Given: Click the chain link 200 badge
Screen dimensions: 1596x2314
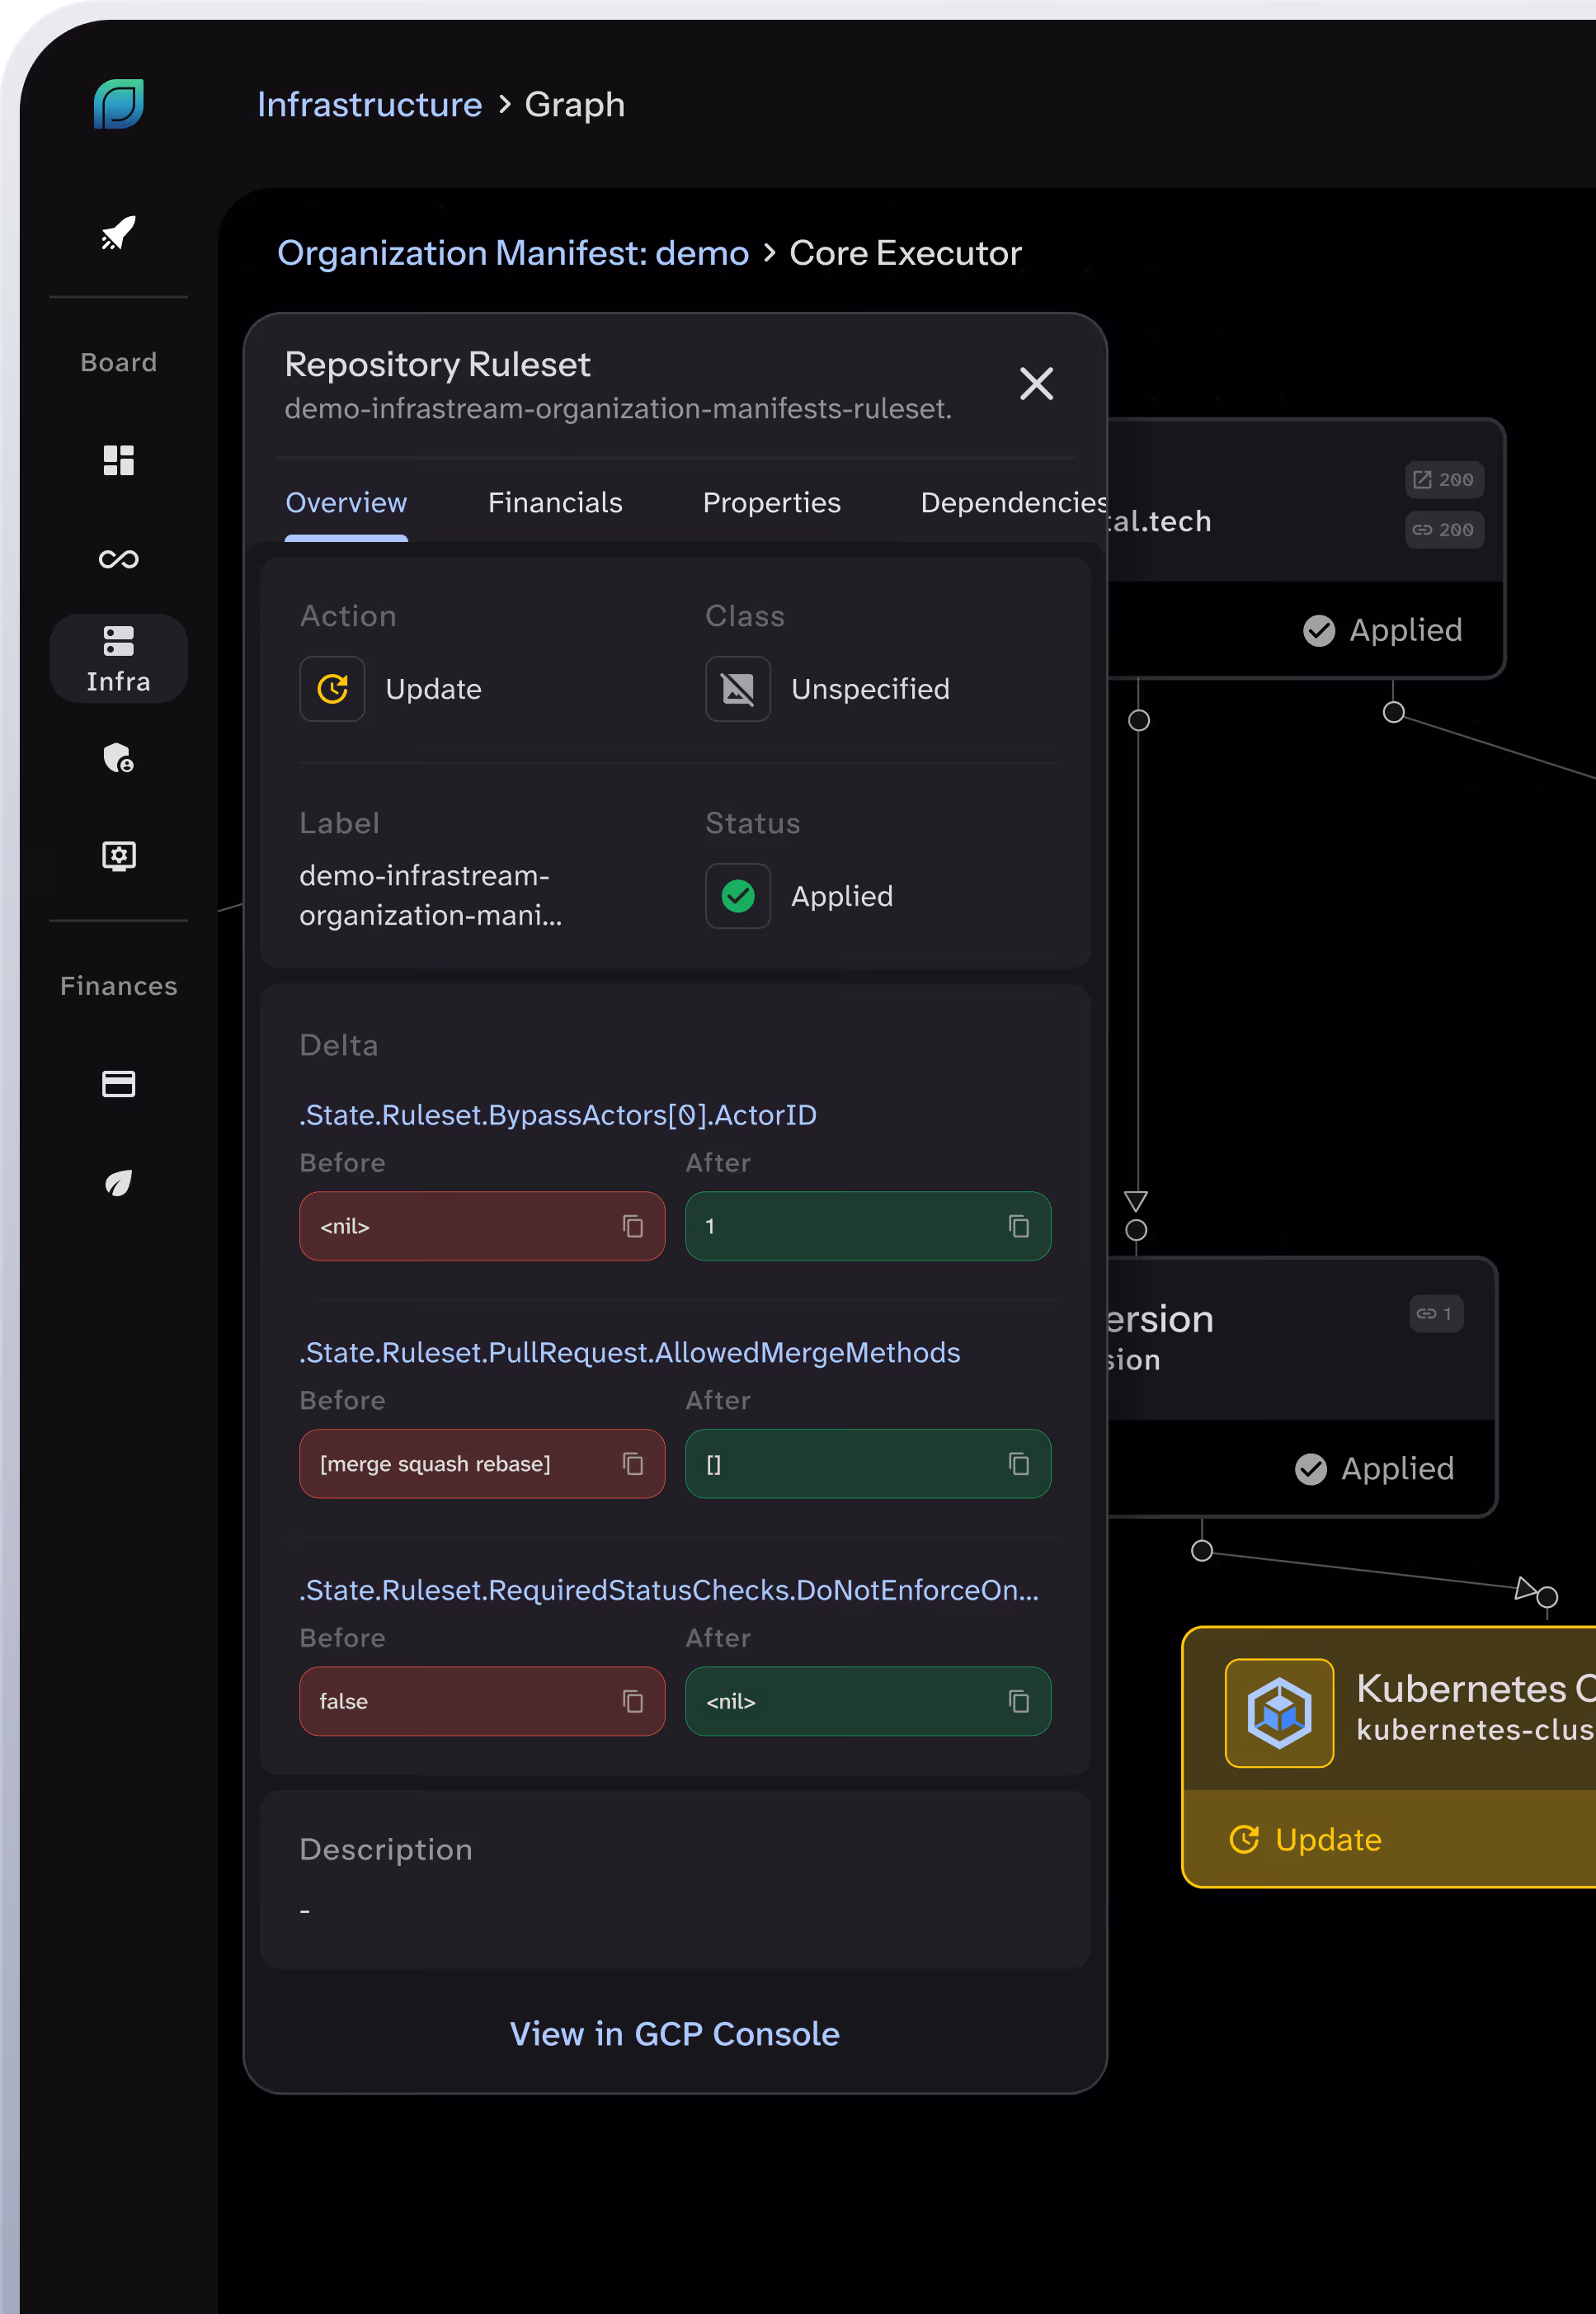Looking at the screenshot, I should tap(1444, 530).
